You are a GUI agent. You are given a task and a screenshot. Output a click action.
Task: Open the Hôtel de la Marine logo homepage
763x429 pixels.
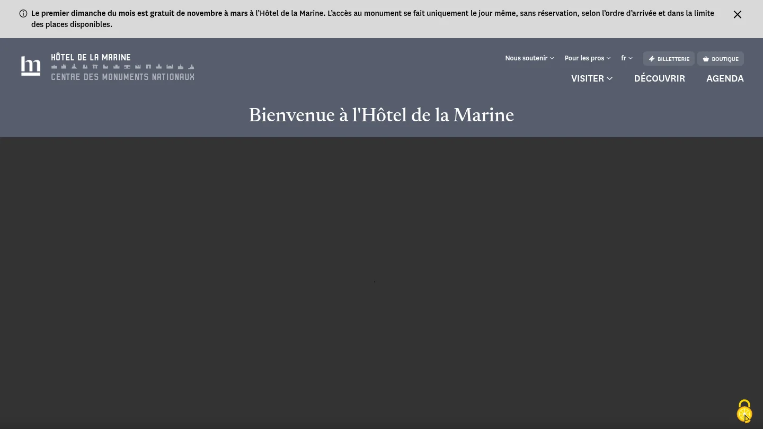click(x=31, y=66)
